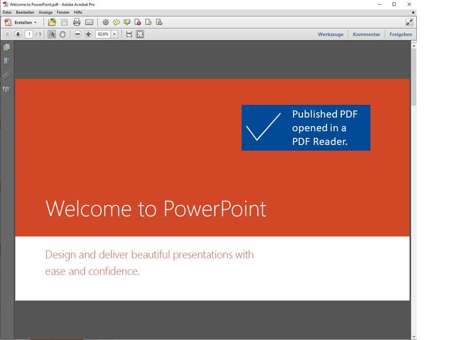
Task: Open the attachments paperclip panel
Action: click(7, 75)
